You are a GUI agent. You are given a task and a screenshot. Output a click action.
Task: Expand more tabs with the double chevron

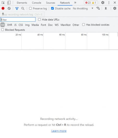(x=75, y=3)
